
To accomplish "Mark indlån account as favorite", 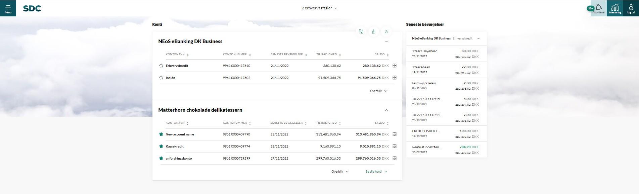I will click(x=161, y=78).
